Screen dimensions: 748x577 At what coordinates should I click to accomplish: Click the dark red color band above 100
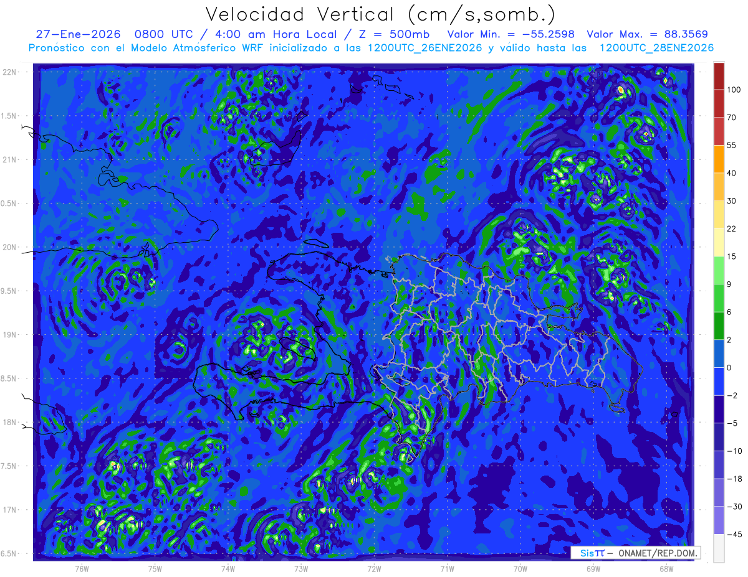tap(719, 76)
